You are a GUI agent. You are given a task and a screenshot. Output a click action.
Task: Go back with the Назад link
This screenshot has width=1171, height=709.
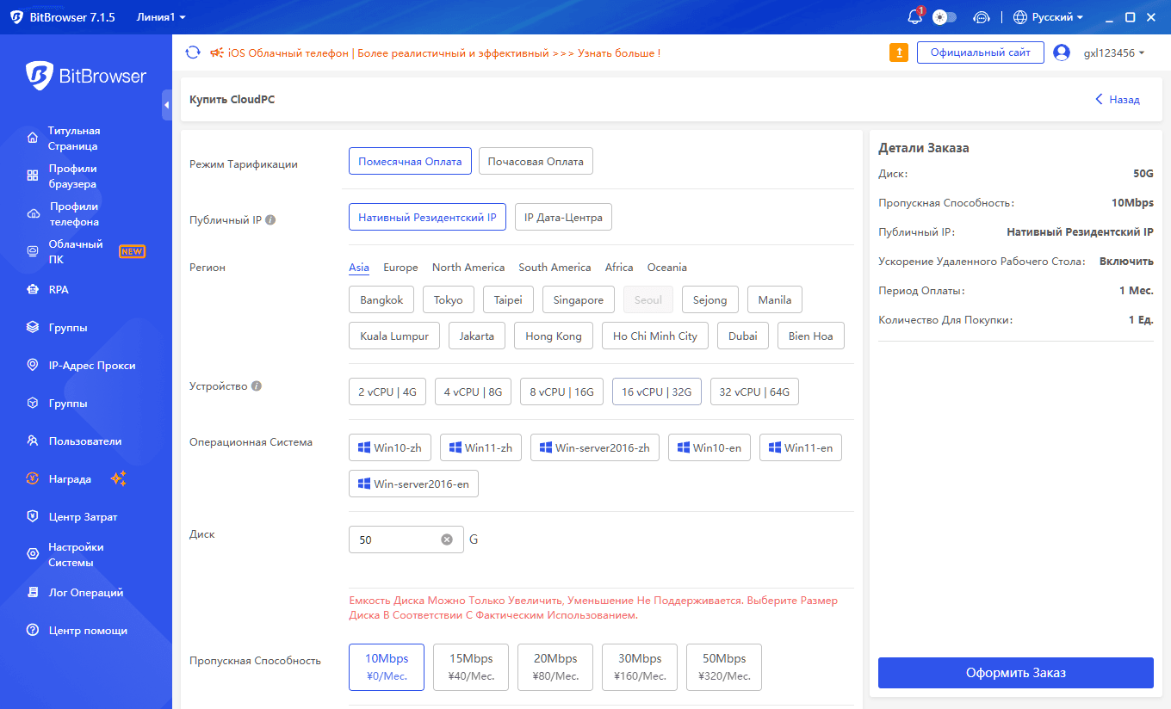point(1118,100)
